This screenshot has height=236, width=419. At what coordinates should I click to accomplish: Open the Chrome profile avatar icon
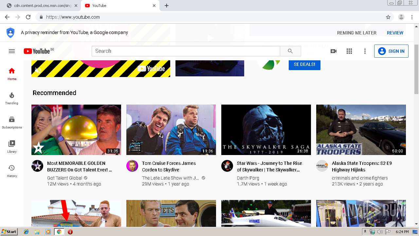click(x=401, y=17)
